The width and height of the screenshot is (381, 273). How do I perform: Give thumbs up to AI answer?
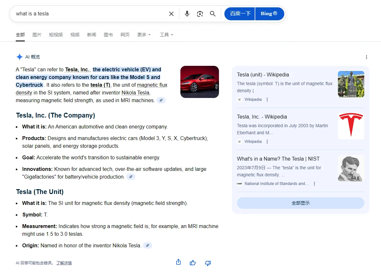193,263
